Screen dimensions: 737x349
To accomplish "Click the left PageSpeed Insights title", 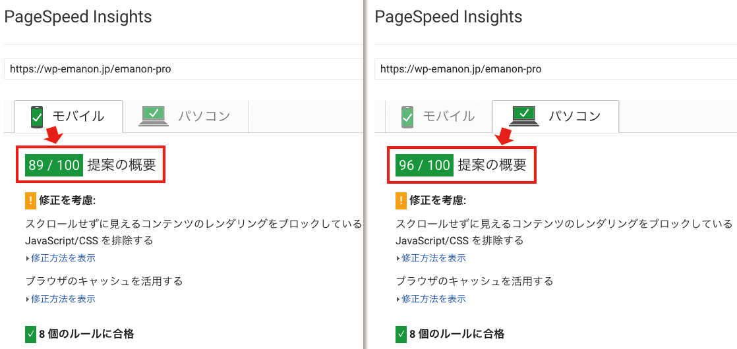I will (x=78, y=17).
